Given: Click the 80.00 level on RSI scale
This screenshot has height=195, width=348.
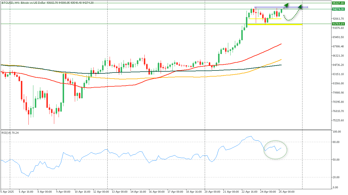Looking at the screenshot, I should pos(336,142).
